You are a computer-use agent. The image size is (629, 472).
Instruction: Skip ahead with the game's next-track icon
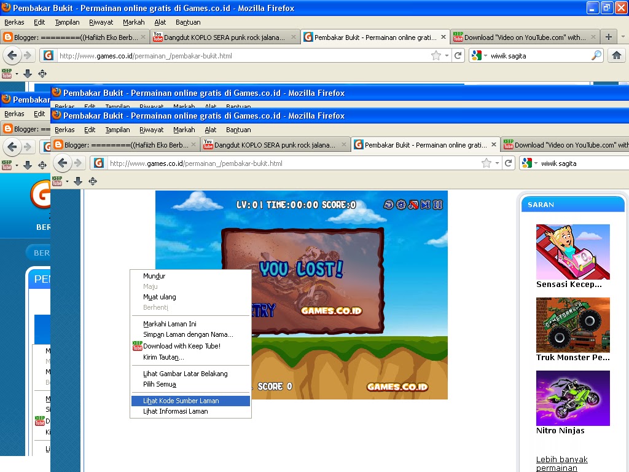426,205
